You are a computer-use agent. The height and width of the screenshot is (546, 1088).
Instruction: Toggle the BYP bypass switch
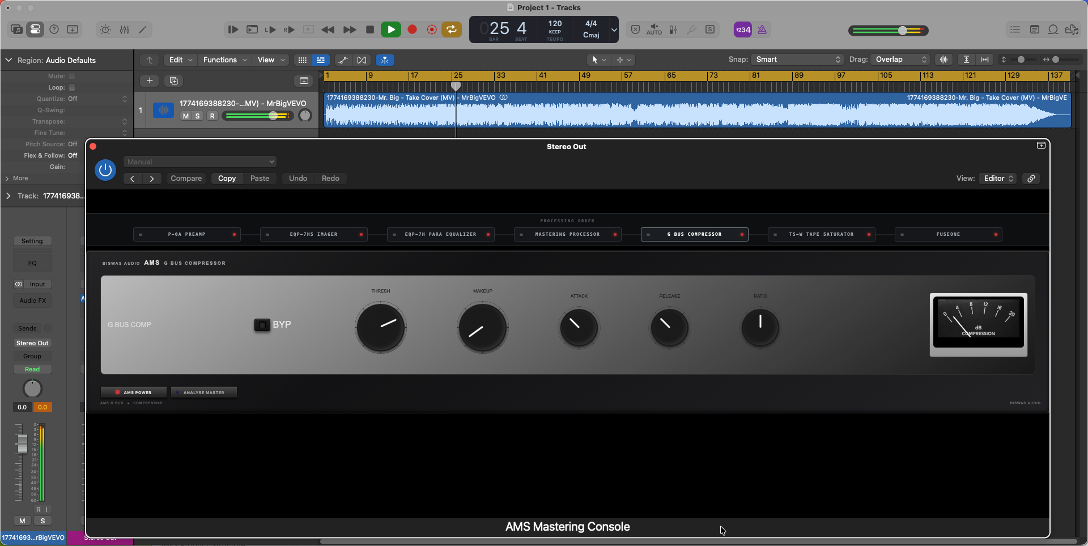[x=262, y=325]
